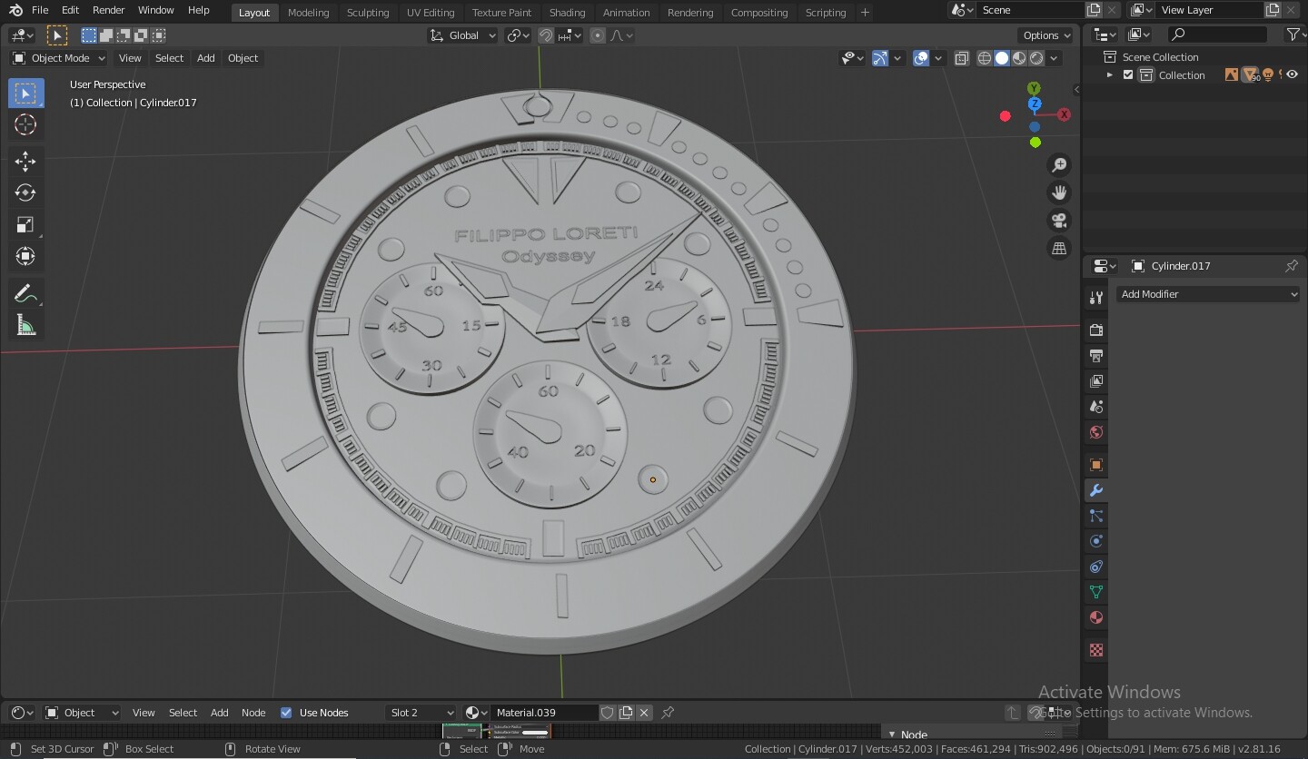The image size is (1308, 759).
Task: Open the Object properties orange square icon
Action: [x=1096, y=465]
